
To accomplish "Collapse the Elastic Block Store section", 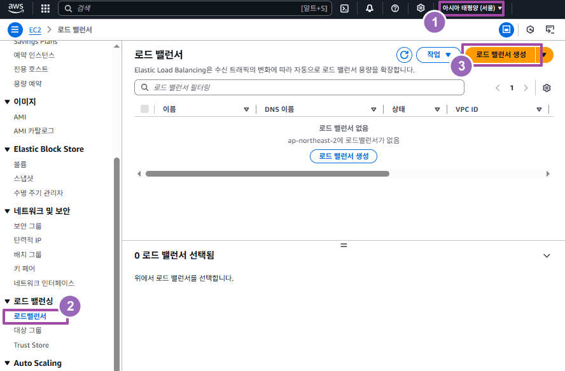I will click(7, 149).
